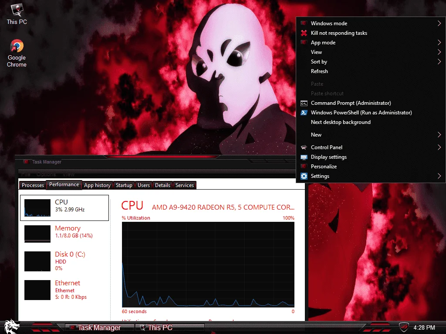Expand the Windows mode submenu arrow

coord(439,23)
